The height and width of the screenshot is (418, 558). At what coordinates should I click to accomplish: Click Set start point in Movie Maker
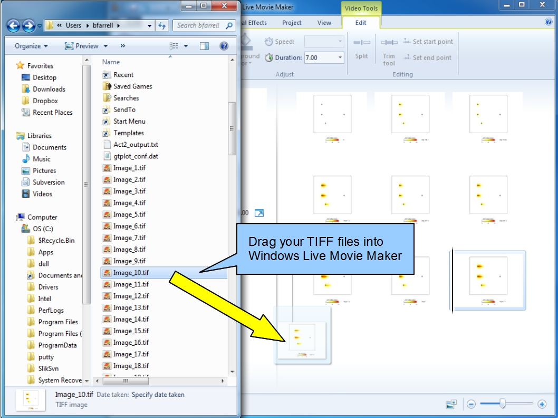[x=428, y=42]
